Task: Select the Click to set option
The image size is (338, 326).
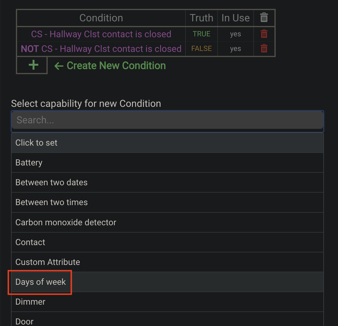Action: click(x=167, y=143)
